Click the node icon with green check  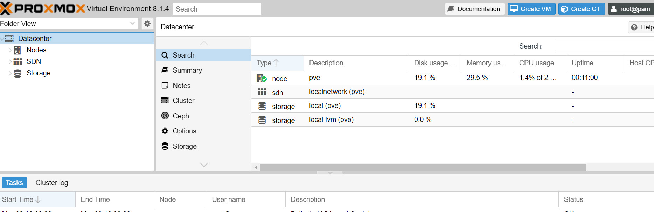pos(262,78)
